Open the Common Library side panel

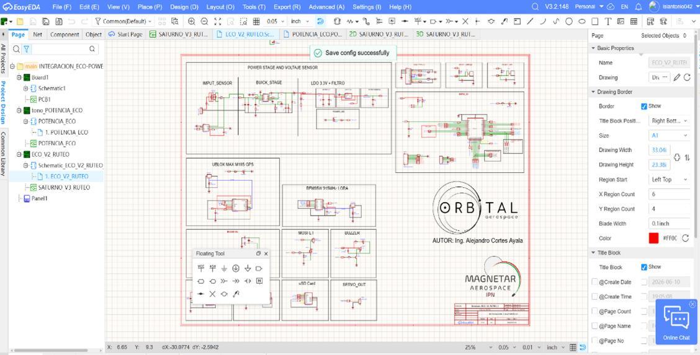pyautogui.click(x=4, y=154)
